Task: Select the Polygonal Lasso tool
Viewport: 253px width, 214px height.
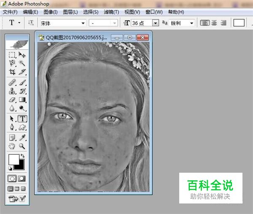Action: point(12,63)
